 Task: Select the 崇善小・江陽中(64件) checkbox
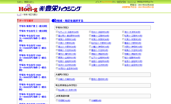click(x=90, y=35)
